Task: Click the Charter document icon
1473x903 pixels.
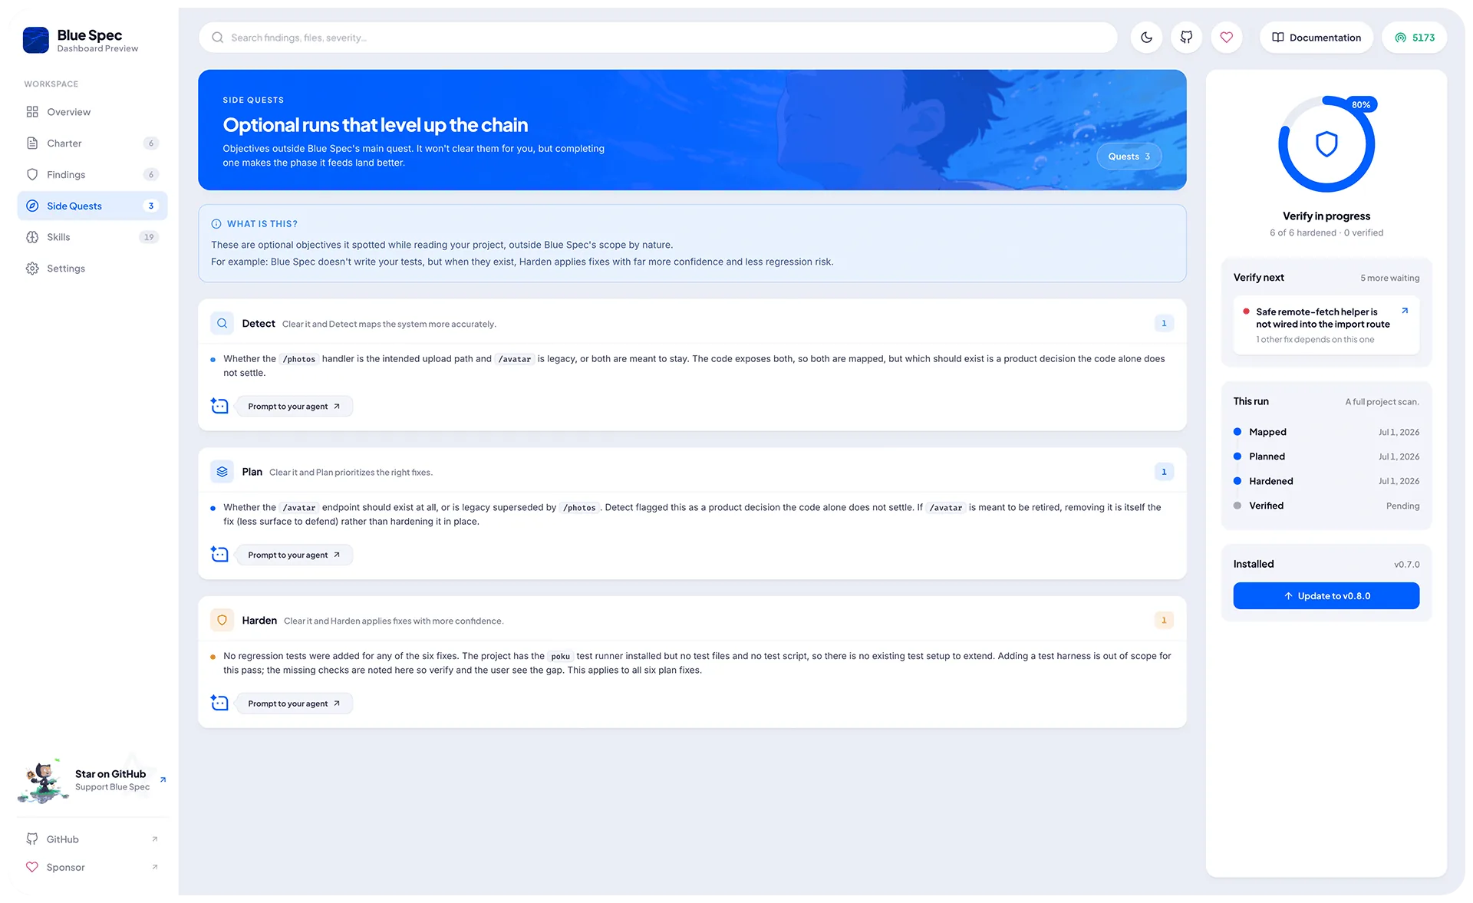Action: point(32,143)
